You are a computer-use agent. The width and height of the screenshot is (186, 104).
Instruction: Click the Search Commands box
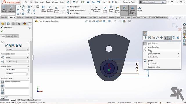click(152, 2)
